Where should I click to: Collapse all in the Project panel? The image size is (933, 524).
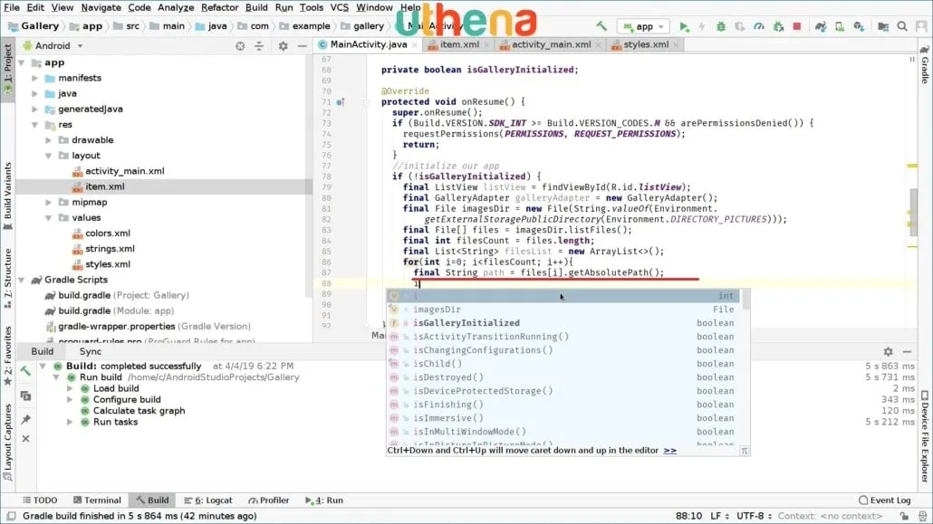(259, 46)
